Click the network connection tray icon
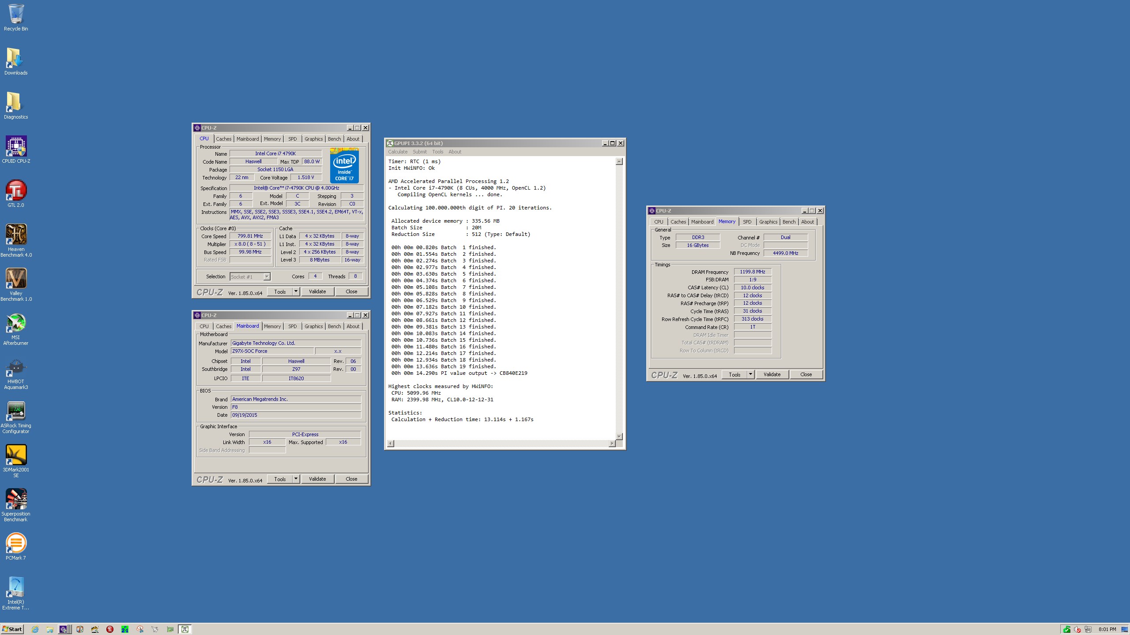Image resolution: width=1130 pixels, height=635 pixels. tap(1088, 629)
